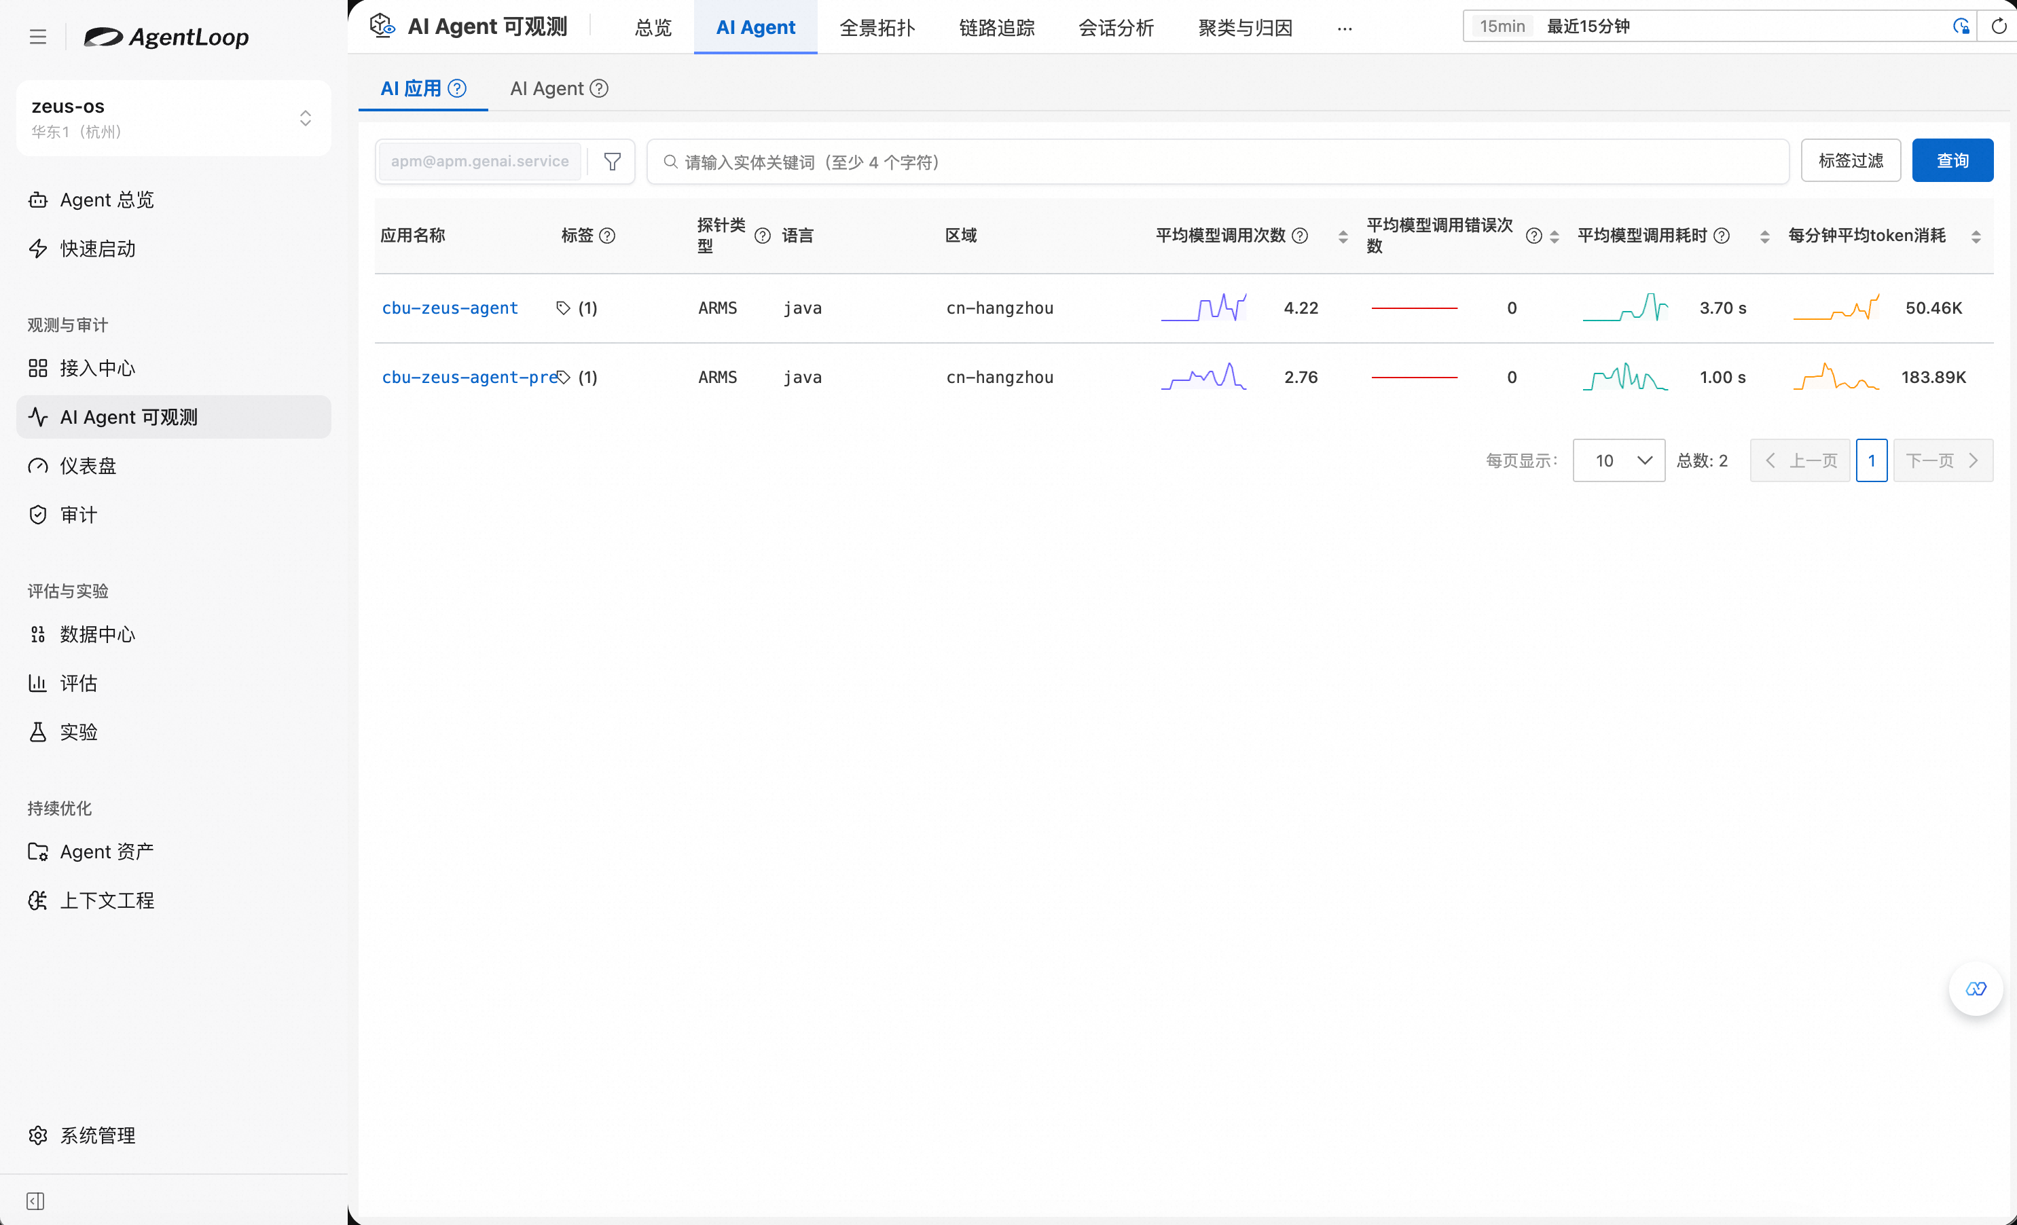Screen dimensions: 2017x1225
Task: Expand the more tabs ellipsis menu
Action: point(1344,29)
